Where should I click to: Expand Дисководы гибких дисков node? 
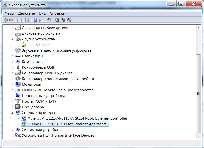click(13, 28)
